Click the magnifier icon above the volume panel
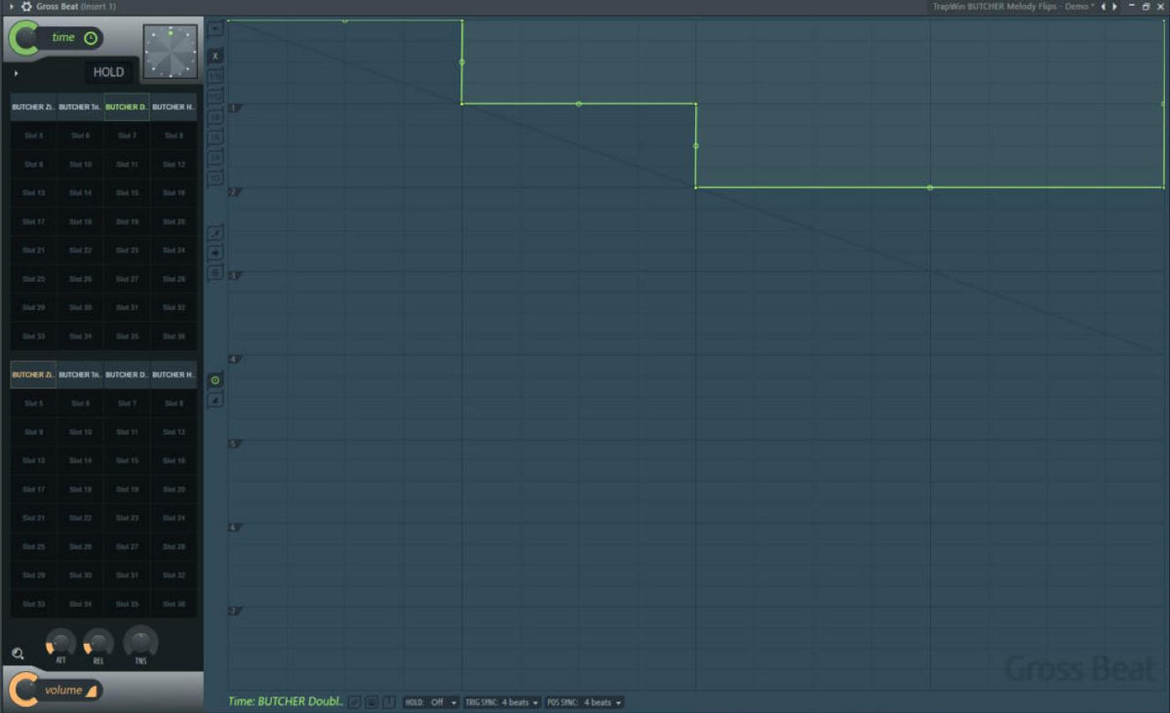The width and height of the screenshot is (1170, 713). pos(18,654)
